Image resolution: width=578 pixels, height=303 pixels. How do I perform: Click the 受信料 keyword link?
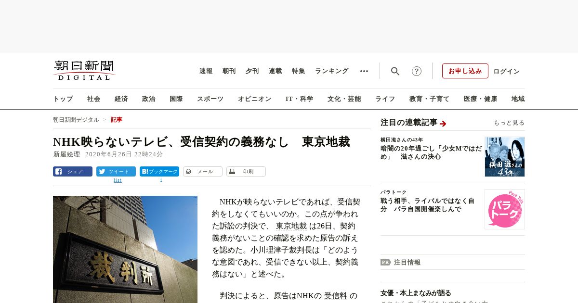(x=336, y=296)
